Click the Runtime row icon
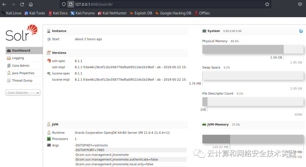Viewport: 306px width, 167px height. tap(49, 133)
